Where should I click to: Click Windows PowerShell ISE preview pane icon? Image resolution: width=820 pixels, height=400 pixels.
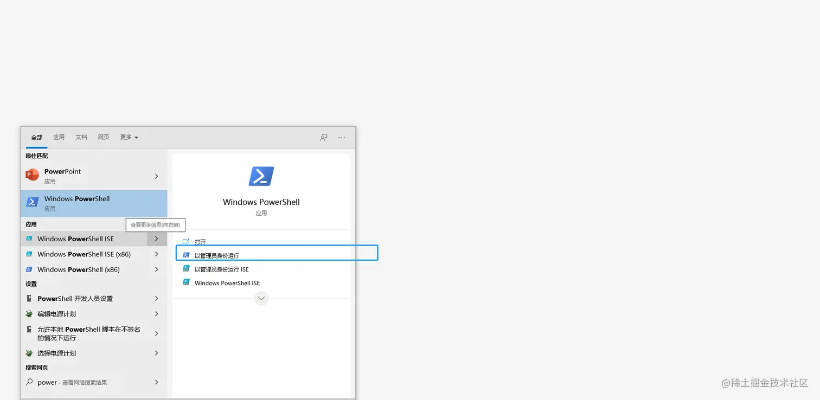(x=186, y=282)
